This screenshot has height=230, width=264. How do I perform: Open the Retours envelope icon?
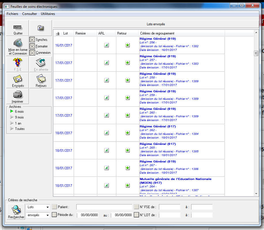point(41,80)
